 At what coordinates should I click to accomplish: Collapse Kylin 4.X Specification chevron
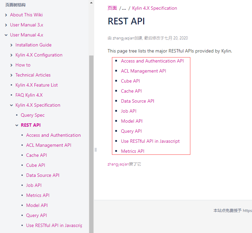[11, 105]
